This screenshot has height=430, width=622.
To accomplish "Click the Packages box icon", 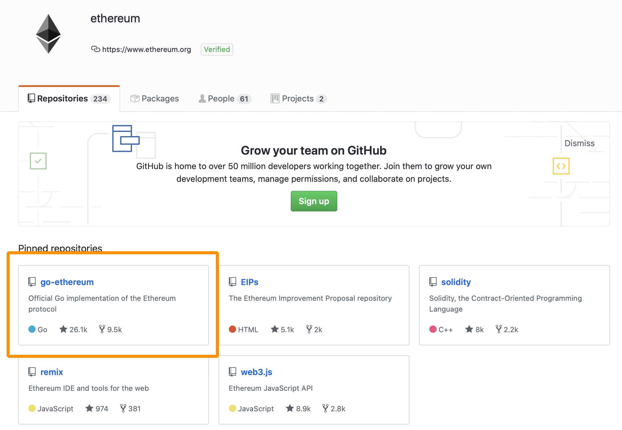I will pyautogui.click(x=135, y=98).
